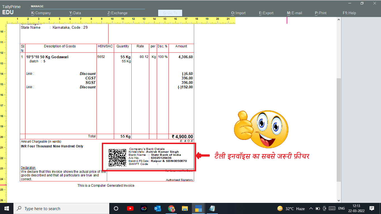Launch YouTube from the taskbar

pyautogui.click(x=130, y=208)
